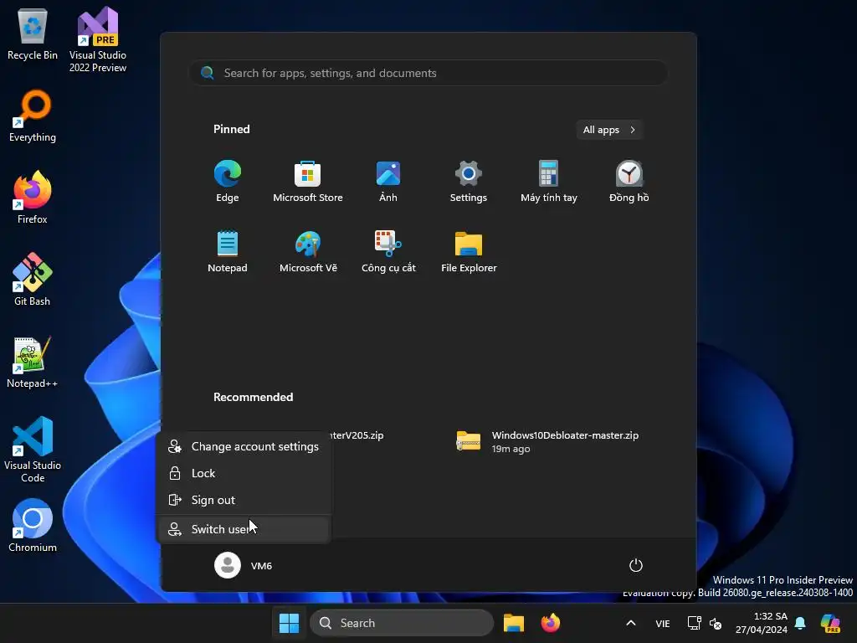Open Firefox from the taskbar
This screenshot has width=857, height=643.
tap(551, 623)
